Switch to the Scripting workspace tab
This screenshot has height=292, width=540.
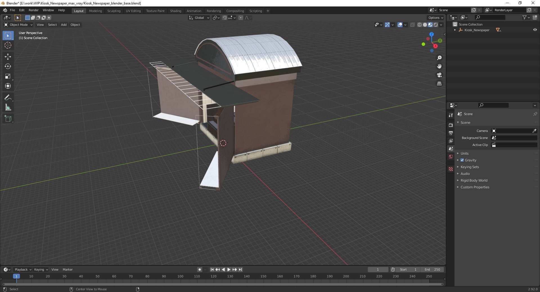(x=255, y=11)
